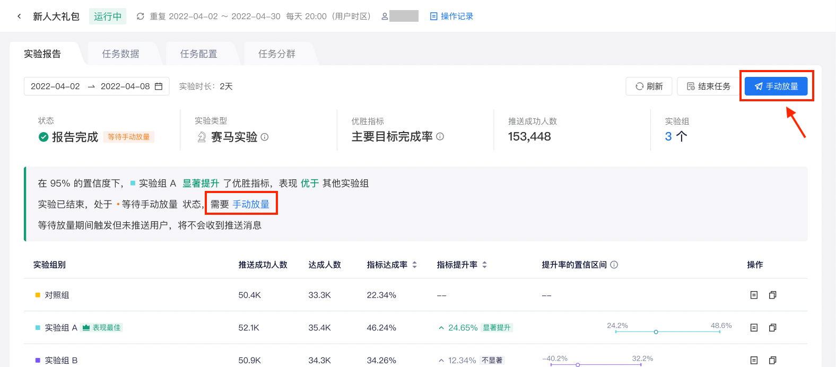Click end date 2022-04-08 field

pos(125,86)
